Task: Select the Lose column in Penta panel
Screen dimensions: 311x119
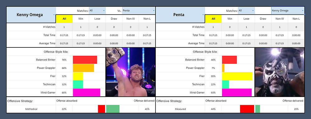Action: (246, 19)
